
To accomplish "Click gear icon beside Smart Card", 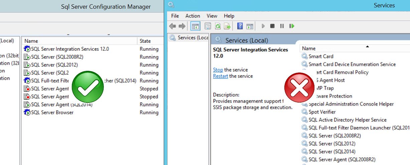I will coord(304,56).
